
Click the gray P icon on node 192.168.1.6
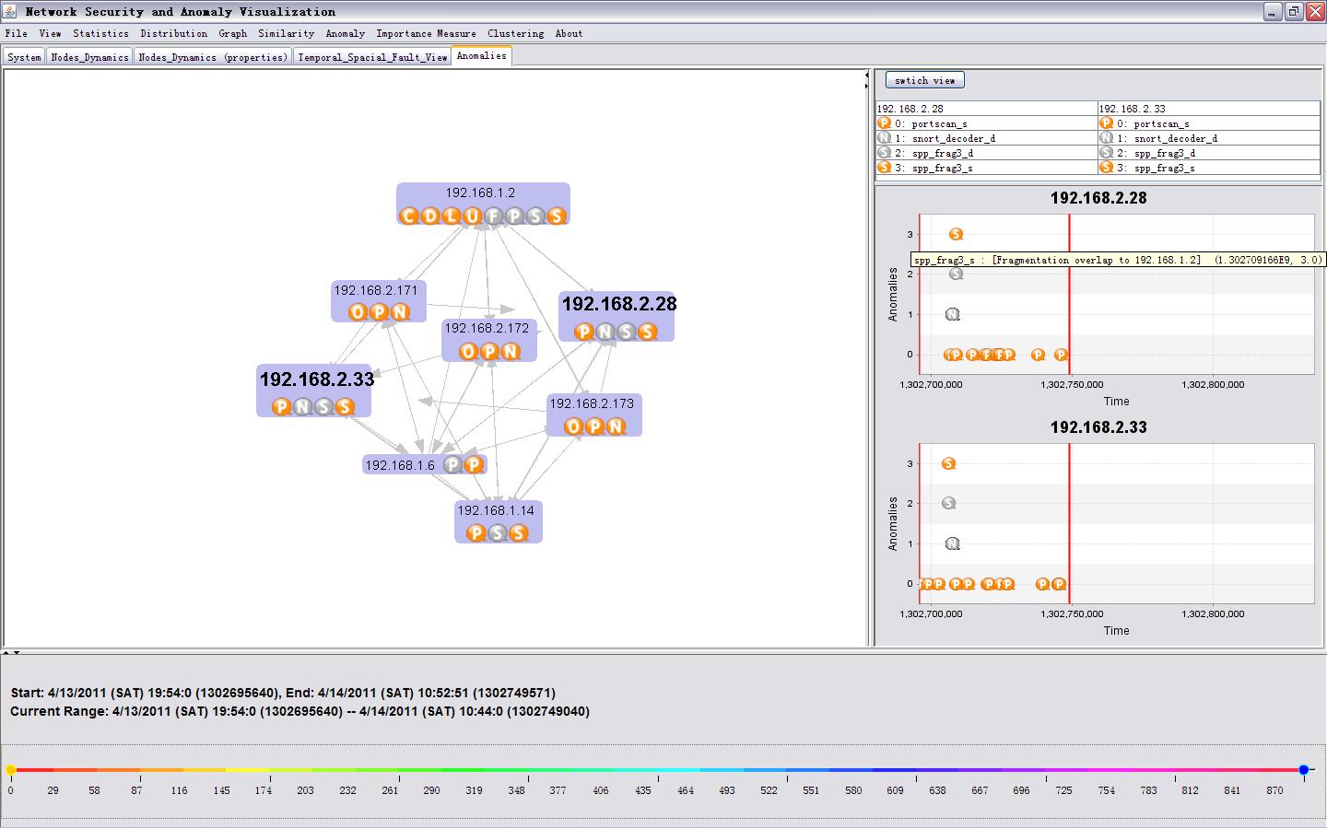(x=452, y=465)
